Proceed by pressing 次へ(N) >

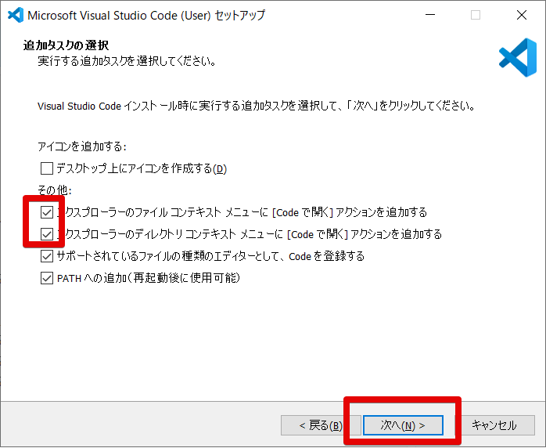click(403, 425)
